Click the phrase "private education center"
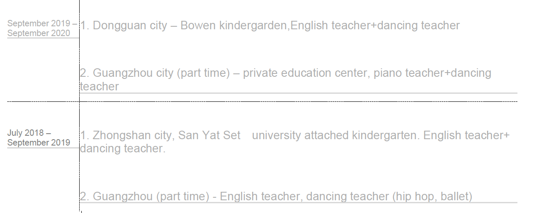Image resolution: width=540 pixels, height=213 pixels. (304, 73)
